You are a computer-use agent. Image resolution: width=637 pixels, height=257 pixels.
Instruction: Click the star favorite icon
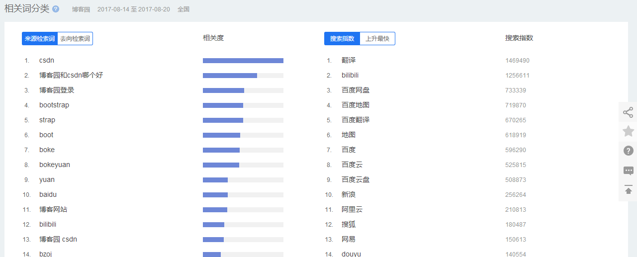628,131
